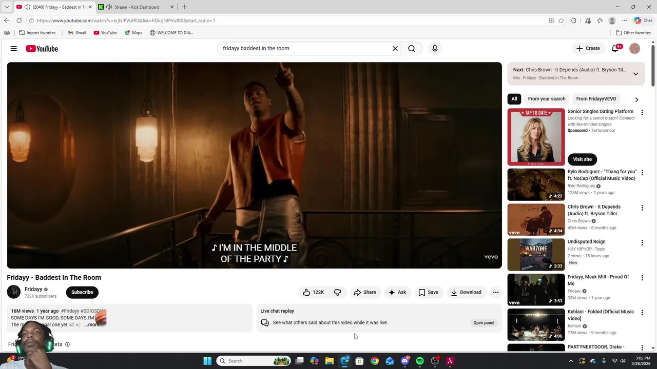Open more actions ellipsis under the video

tap(496, 292)
